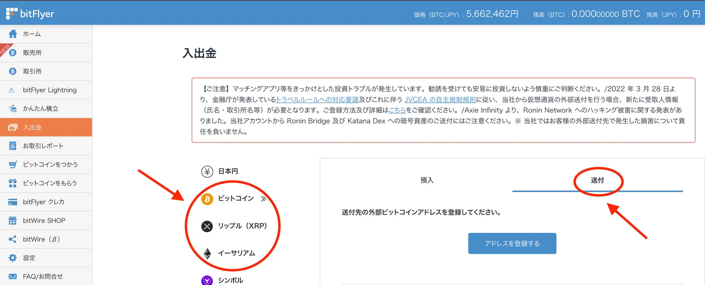The image size is (705, 285).
Task: Open bitFlyer クレカ in the sidebar
Action: (x=46, y=202)
